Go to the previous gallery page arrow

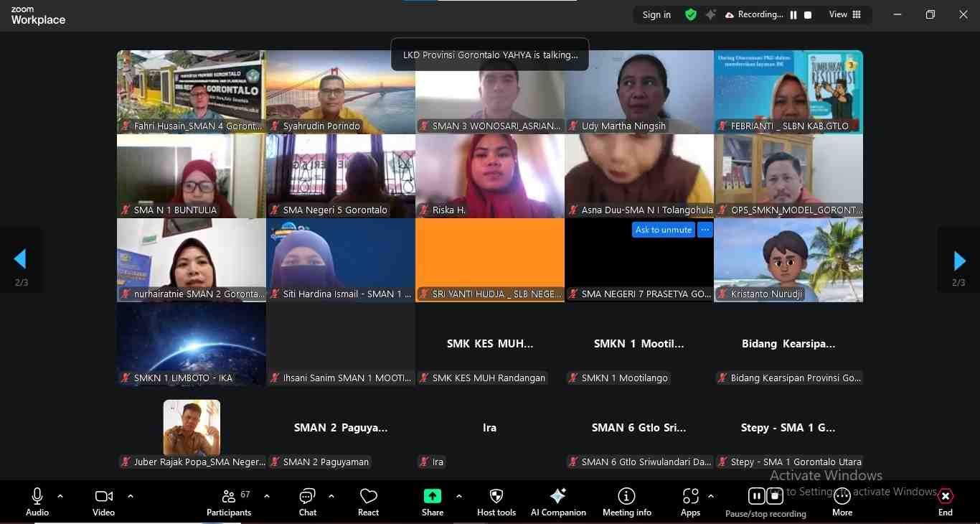(x=20, y=259)
